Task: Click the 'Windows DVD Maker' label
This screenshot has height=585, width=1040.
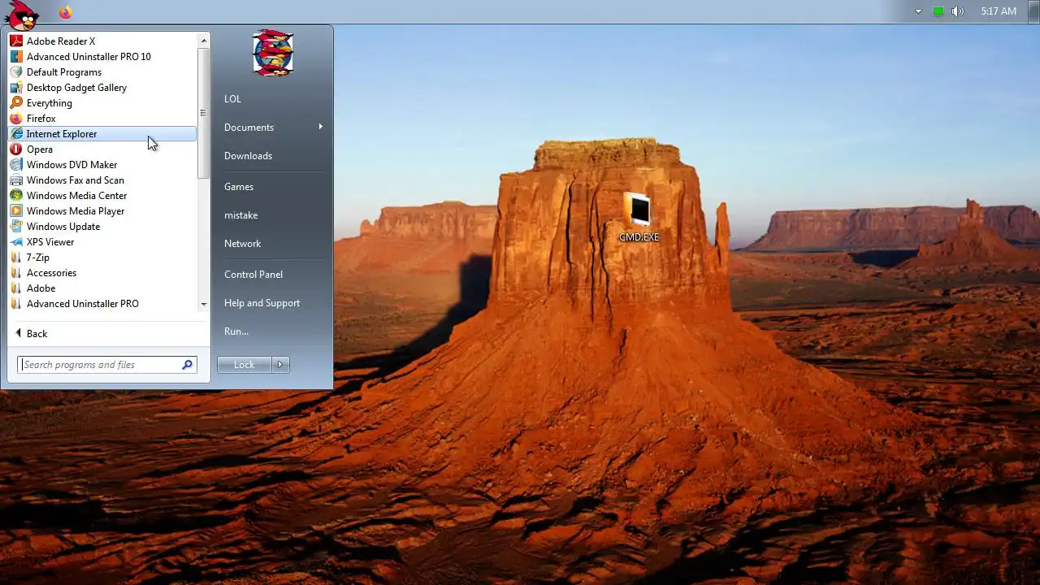Action: pyautogui.click(x=72, y=164)
